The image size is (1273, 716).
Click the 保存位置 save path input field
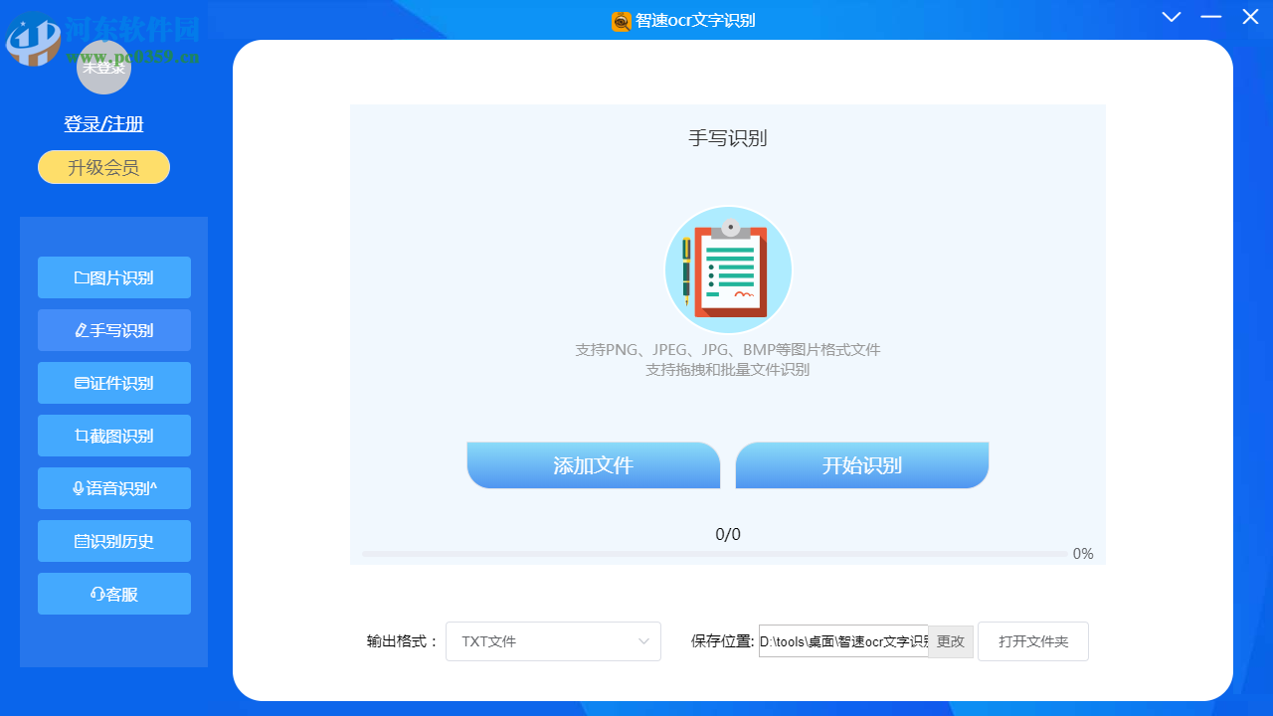point(842,641)
